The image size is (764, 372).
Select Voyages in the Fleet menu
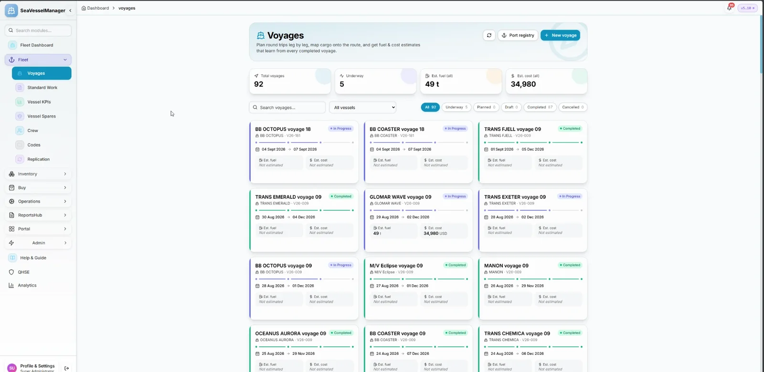[x=42, y=73]
